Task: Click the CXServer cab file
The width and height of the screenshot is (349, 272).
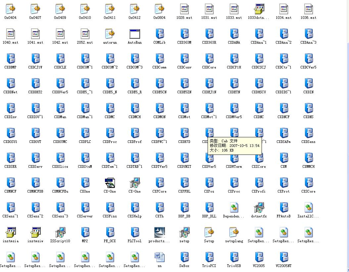Action: click(x=85, y=208)
